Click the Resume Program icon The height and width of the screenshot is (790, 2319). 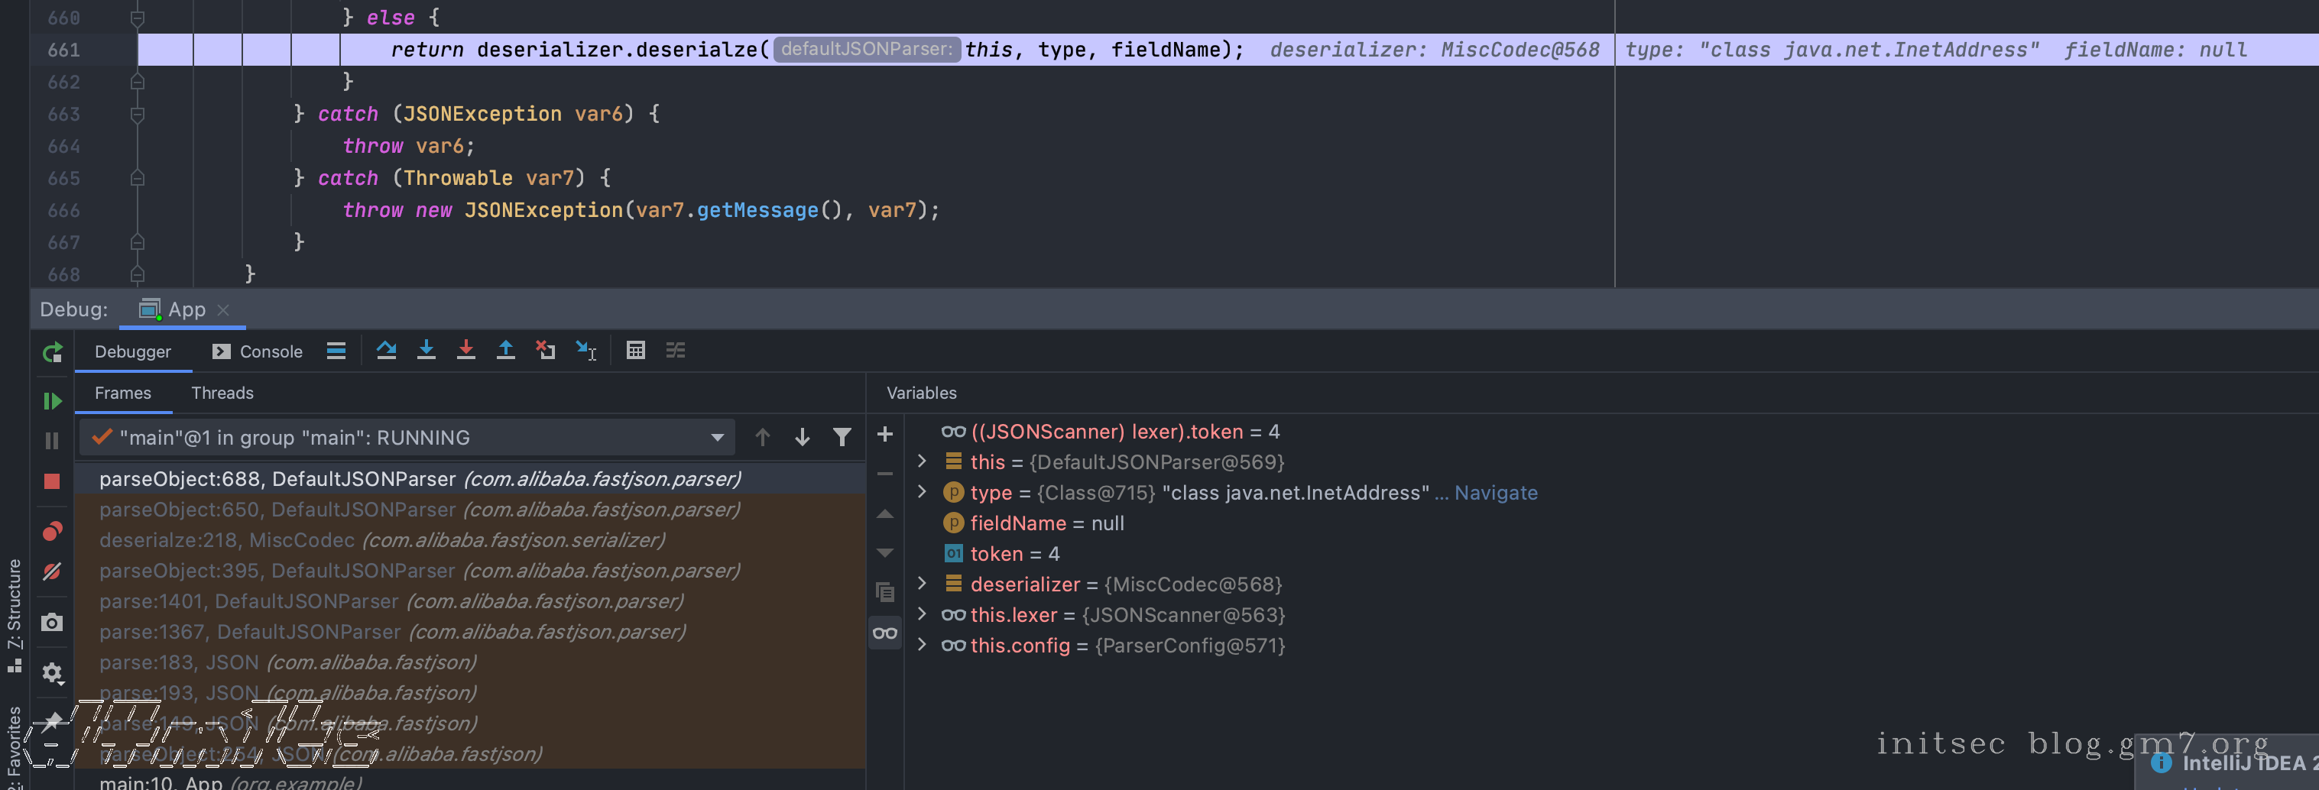click(52, 400)
